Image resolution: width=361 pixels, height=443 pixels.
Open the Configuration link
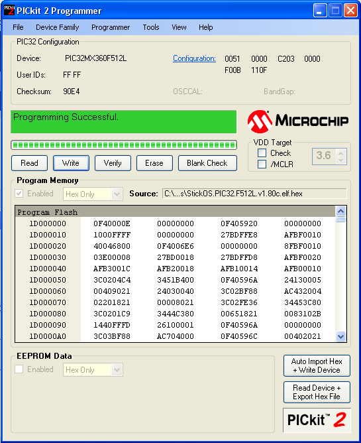tap(194, 58)
